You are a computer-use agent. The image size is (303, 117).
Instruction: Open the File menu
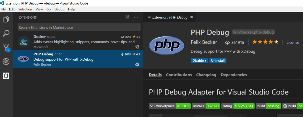coord(3,9)
